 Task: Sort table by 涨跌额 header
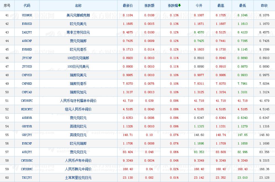coord(149,6)
